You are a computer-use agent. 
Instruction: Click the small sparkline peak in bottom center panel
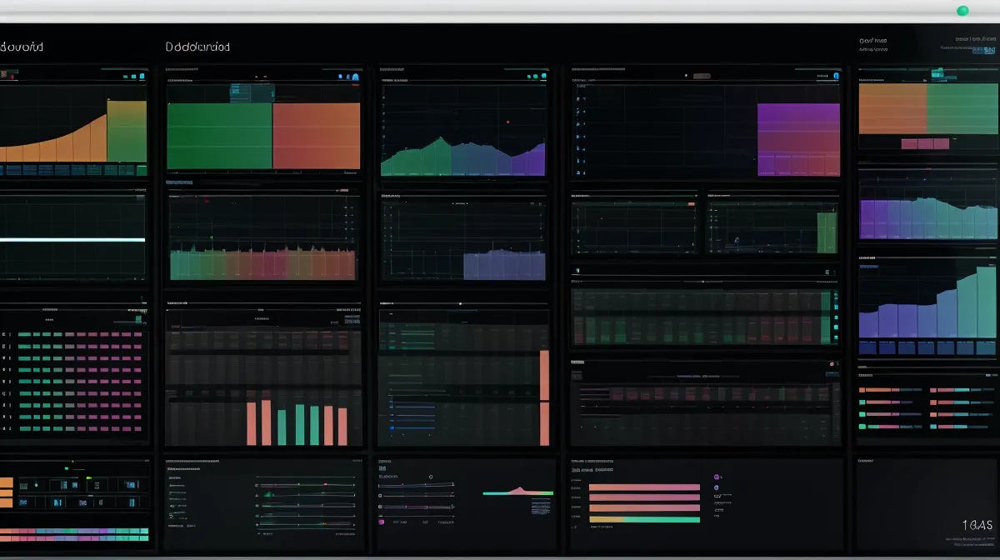tap(520, 489)
